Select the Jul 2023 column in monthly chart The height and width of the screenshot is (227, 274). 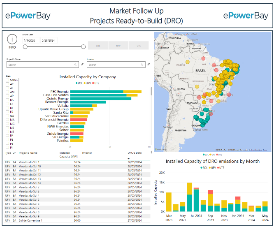196,199
